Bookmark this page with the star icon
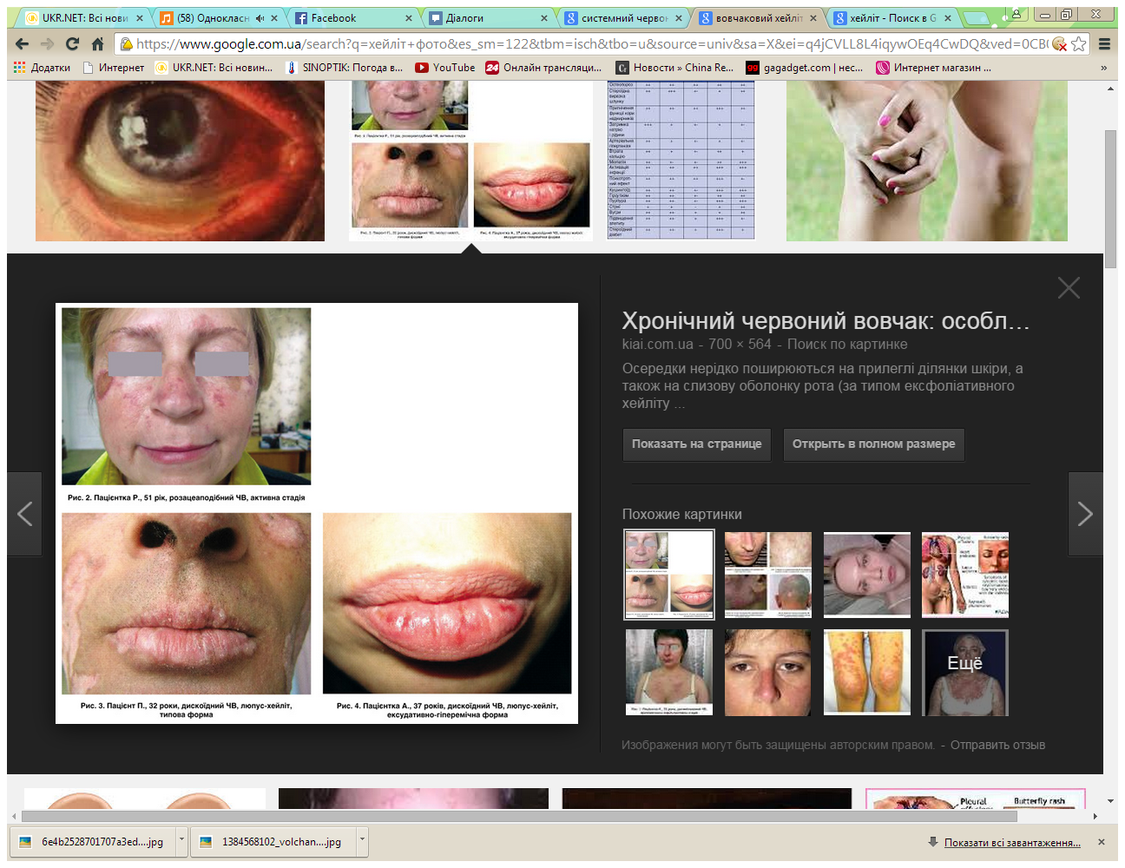This screenshot has width=1125, height=868. pos(1079,44)
